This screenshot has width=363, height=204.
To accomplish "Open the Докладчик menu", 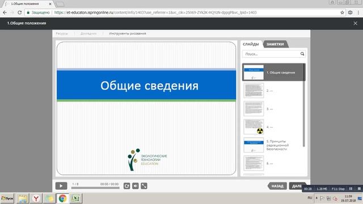I will coord(88,33).
